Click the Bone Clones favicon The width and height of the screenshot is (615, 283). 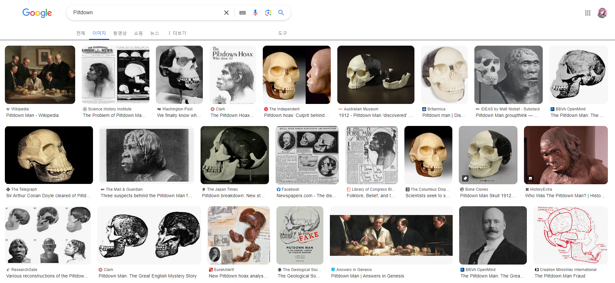point(462,189)
